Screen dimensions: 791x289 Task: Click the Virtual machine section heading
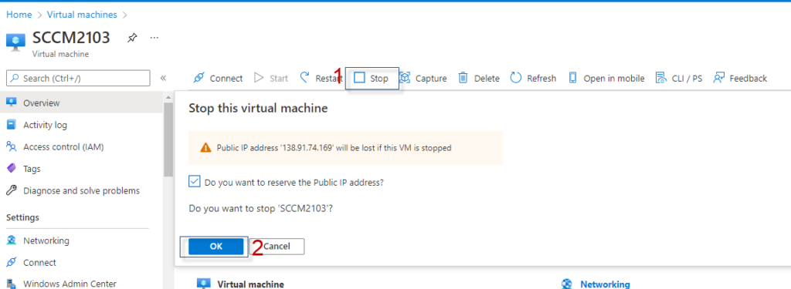pyautogui.click(x=250, y=284)
